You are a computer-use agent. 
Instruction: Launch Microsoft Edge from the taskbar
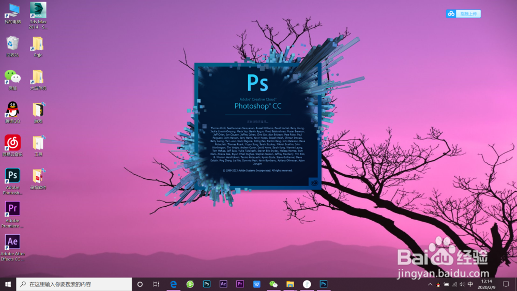tap(173, 284)
